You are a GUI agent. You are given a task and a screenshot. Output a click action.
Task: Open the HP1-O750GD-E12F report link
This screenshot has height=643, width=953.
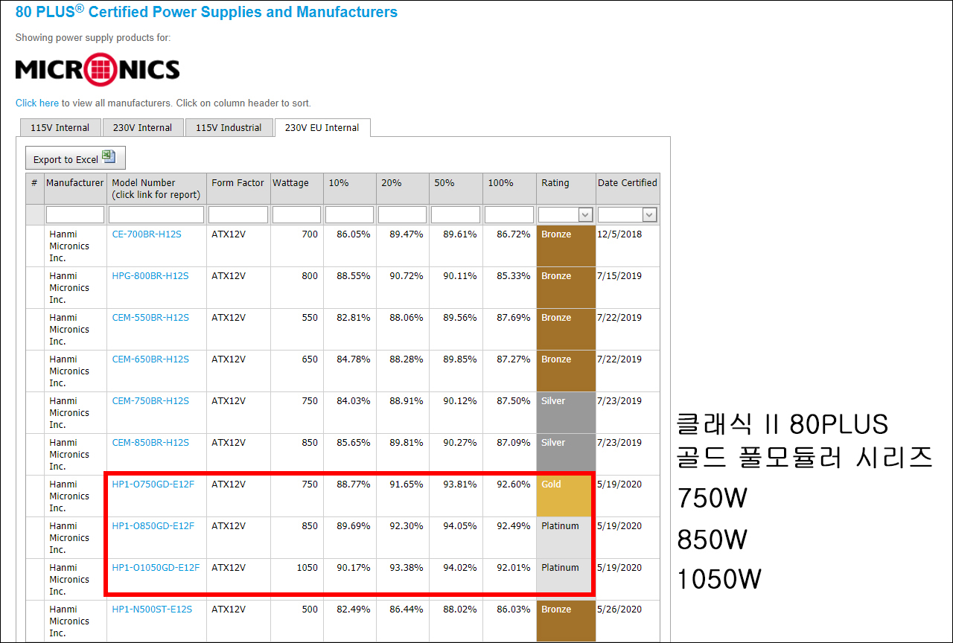point(153,484)
